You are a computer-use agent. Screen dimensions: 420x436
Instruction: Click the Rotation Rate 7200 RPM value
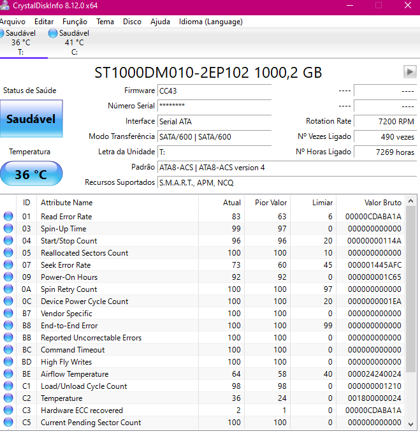[x=385, y=122]
